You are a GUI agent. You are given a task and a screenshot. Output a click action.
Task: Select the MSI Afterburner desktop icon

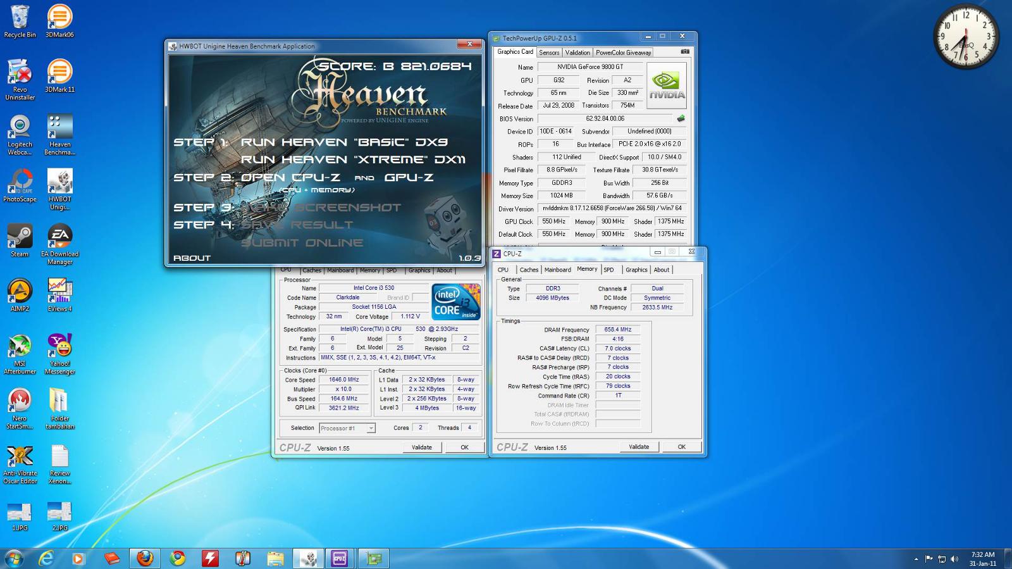(x=20, y=354)
